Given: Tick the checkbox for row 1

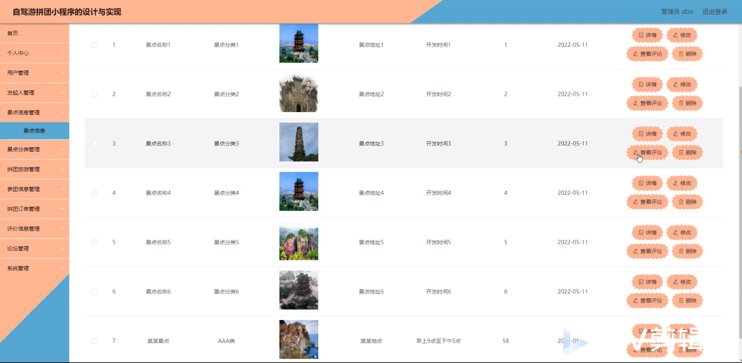Looking at the screenshot, I should click(95, 45).
